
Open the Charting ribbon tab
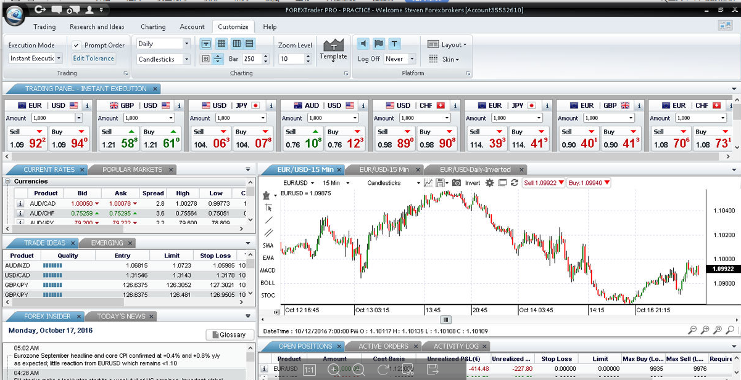(153, 27)
